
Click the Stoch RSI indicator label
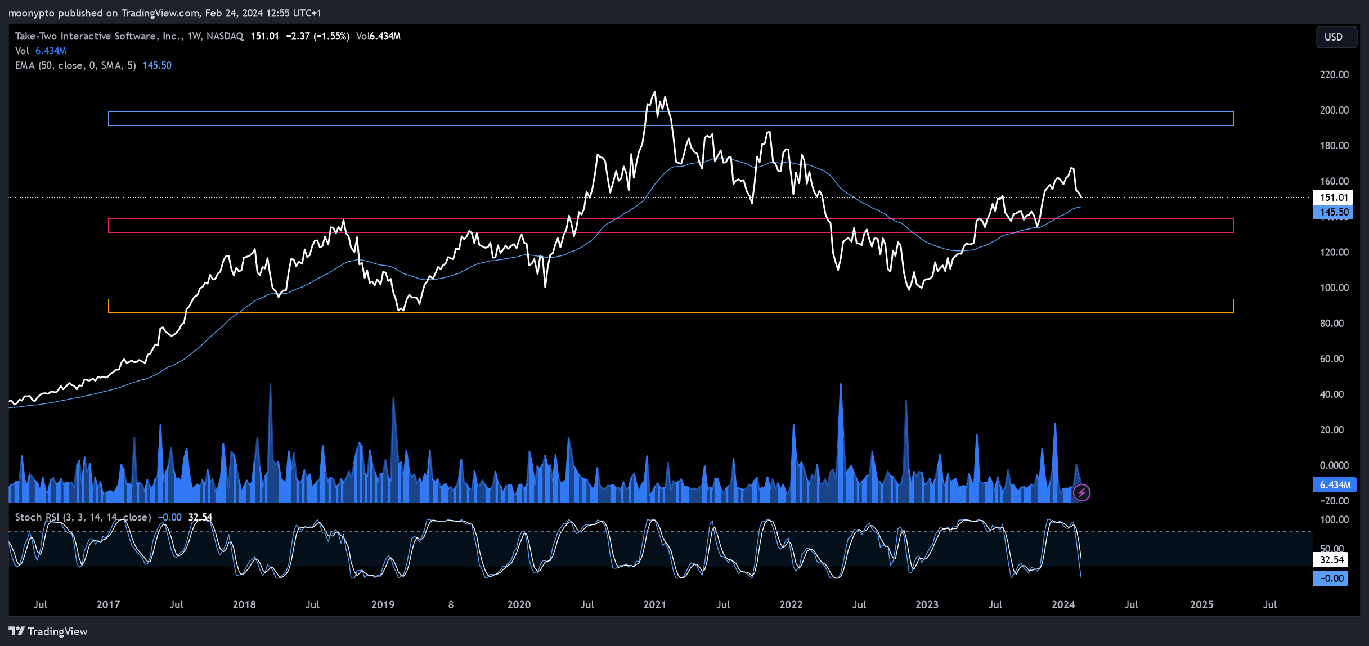pyautogui.click(x=83, y=517)
